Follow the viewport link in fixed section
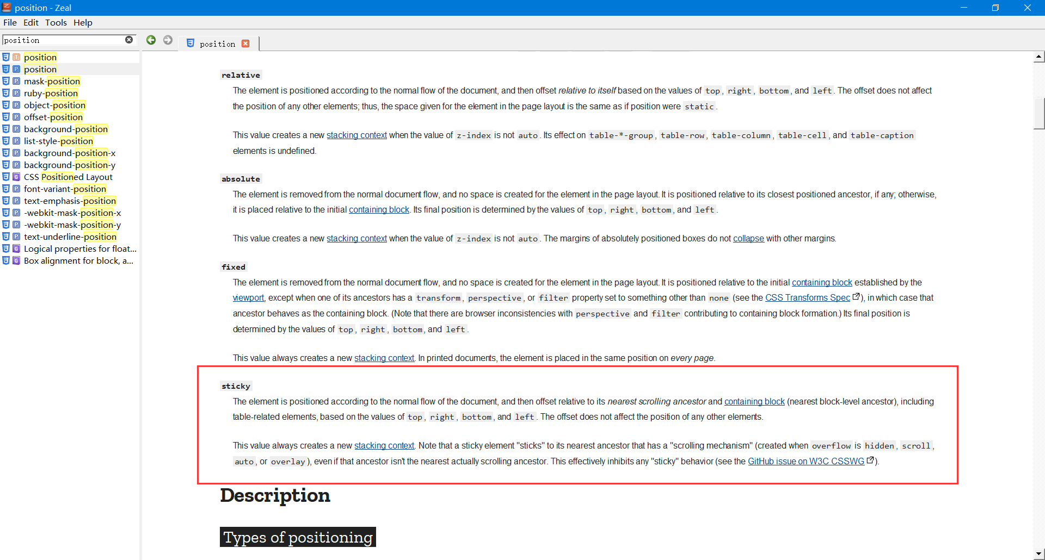Image resolution: width=1045 pixels, height=560 pixels. pos(248,297)
